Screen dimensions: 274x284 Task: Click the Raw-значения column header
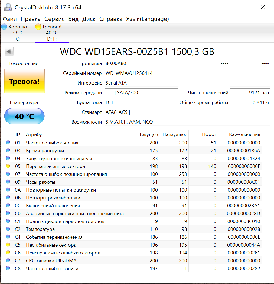click(244, 134)
